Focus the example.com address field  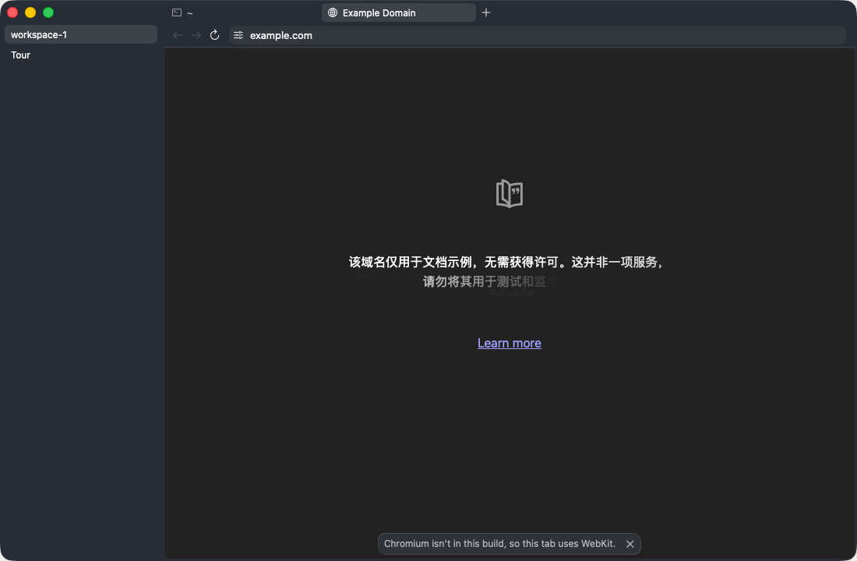tap(538, 35)
